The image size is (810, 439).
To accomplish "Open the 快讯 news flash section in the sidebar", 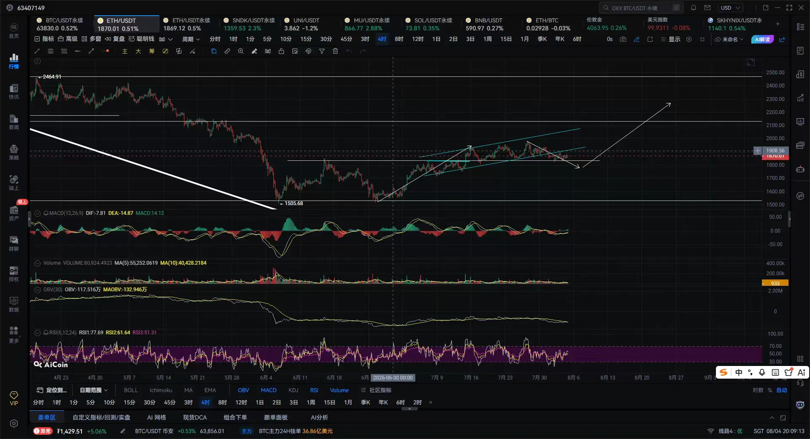I will [x=14, y=91].
